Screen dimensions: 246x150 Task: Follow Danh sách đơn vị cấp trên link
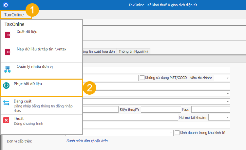[x=87, y=141]
